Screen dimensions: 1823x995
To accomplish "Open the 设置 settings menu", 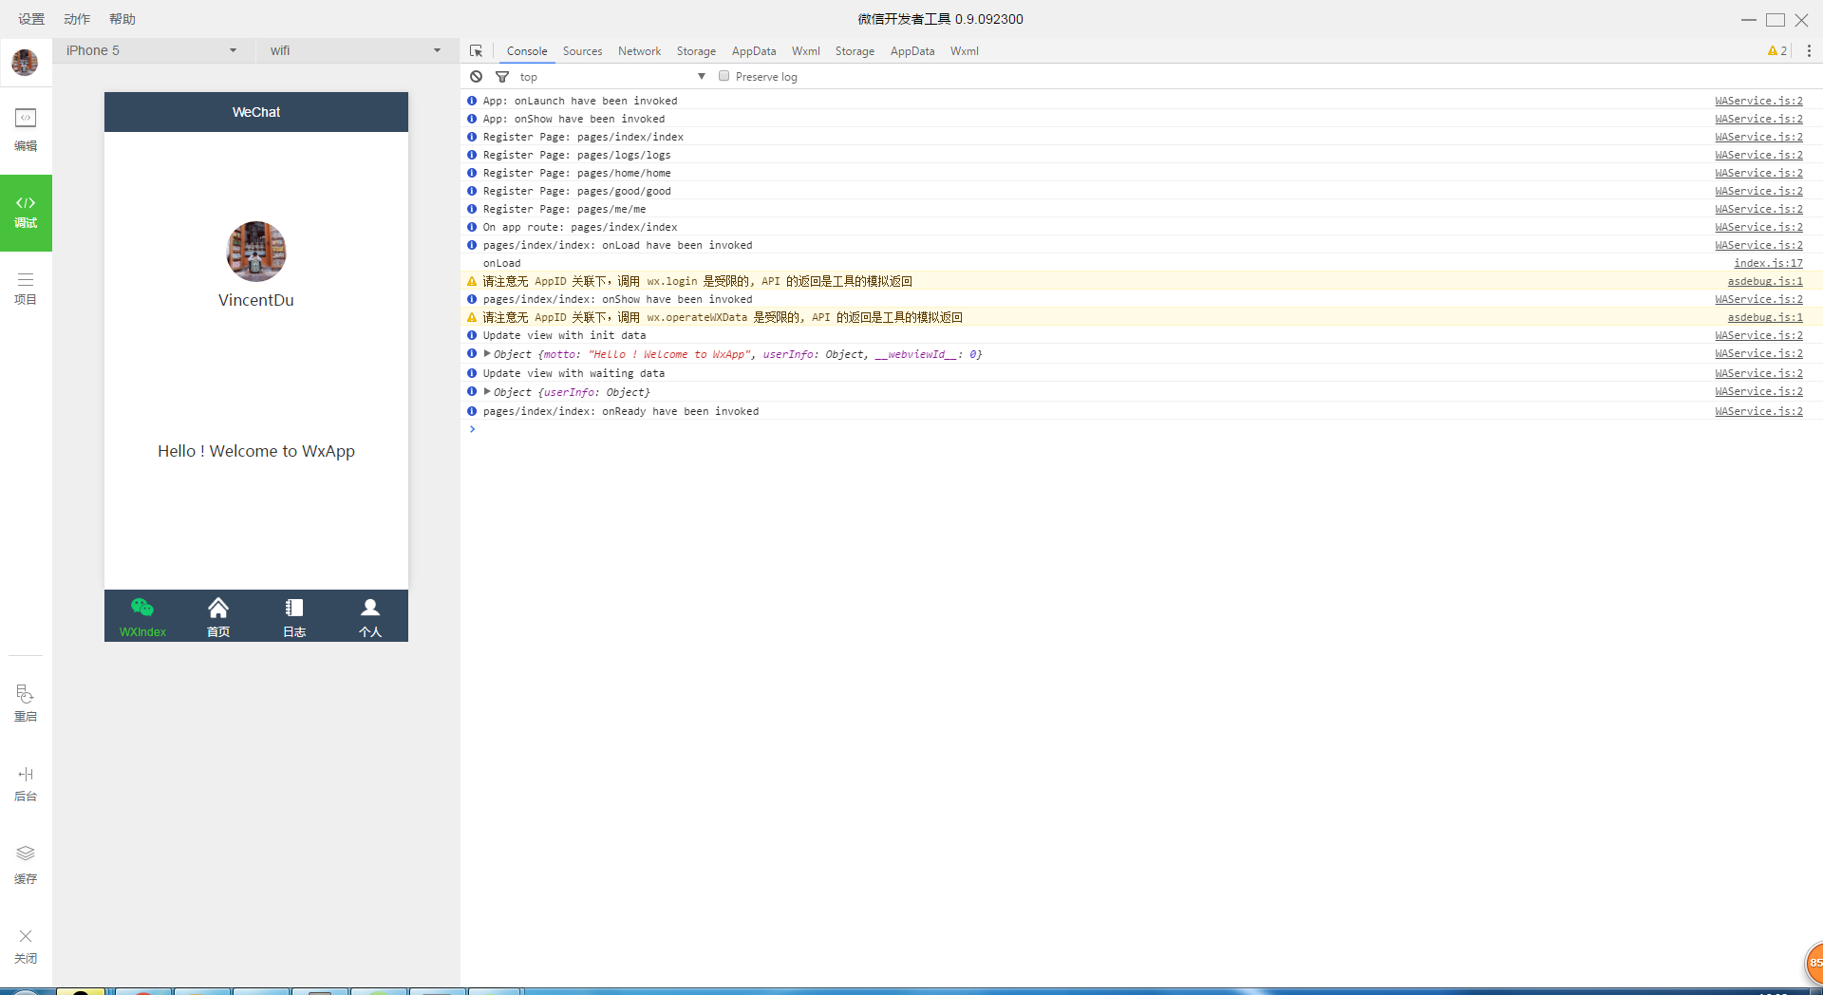I will pos(31,19).
